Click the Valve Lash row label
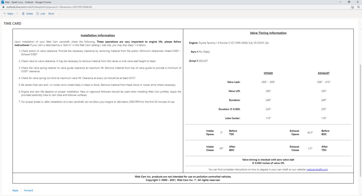 tap(234, 82)
